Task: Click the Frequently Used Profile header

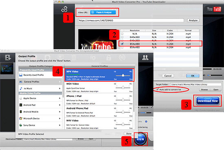Action: tap(40, 70)
